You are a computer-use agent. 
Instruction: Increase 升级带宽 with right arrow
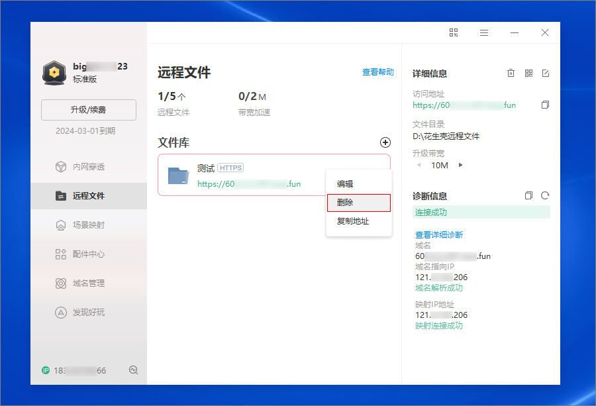[461, 165]
